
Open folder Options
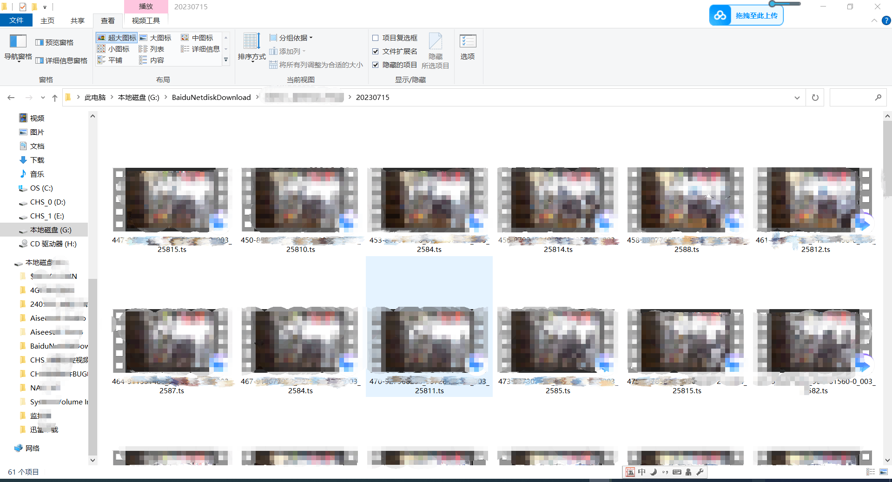coord(468,47)
